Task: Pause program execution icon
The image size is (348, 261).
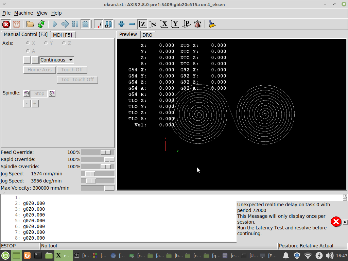Action: (x=75, y=24)
